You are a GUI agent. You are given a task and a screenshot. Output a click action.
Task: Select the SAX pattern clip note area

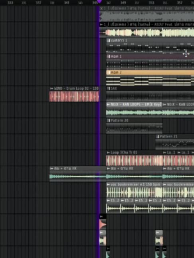150,96
